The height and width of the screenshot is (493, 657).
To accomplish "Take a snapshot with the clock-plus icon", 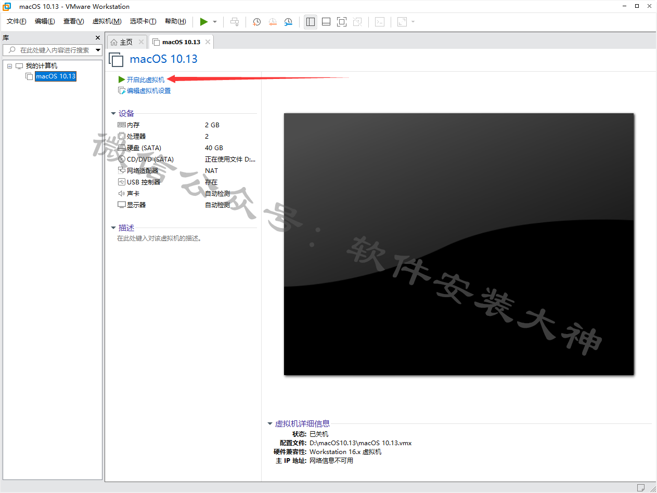I will (256, 22).
